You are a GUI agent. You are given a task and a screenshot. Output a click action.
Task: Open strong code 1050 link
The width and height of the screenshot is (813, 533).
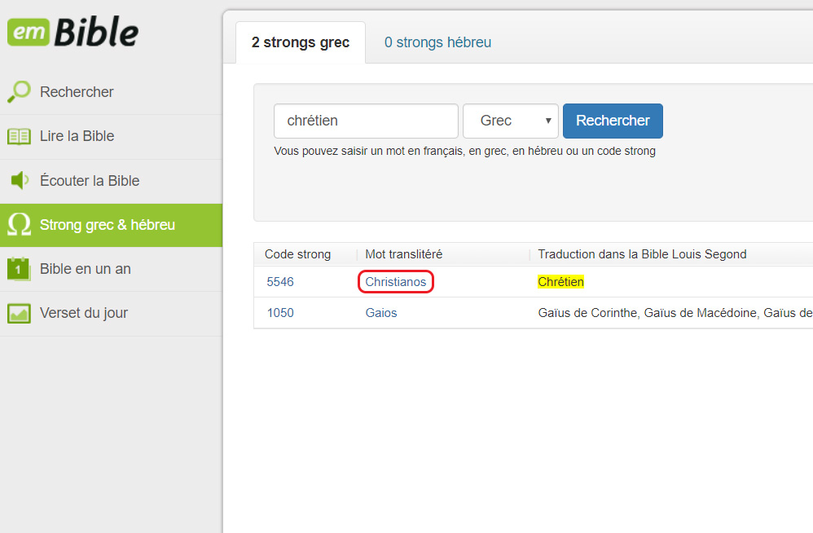pos(280,313)
